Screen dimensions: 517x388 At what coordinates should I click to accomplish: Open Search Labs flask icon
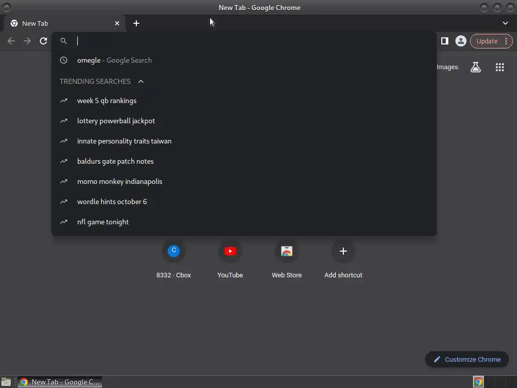tap(476, 67)
